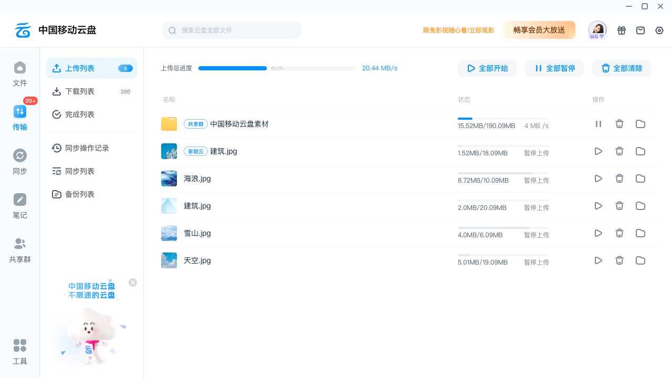Image resolution: width=672 pixels, height=378 pixels.
Task: Open the 笔记 notes section
Action: (x=19, y=205)
